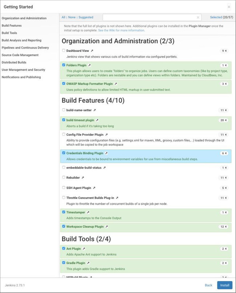Jump to Notifications and Publishing category
The height and width of the screenshot is (293, 236).
pyautogui.click(x=21, y=77)
